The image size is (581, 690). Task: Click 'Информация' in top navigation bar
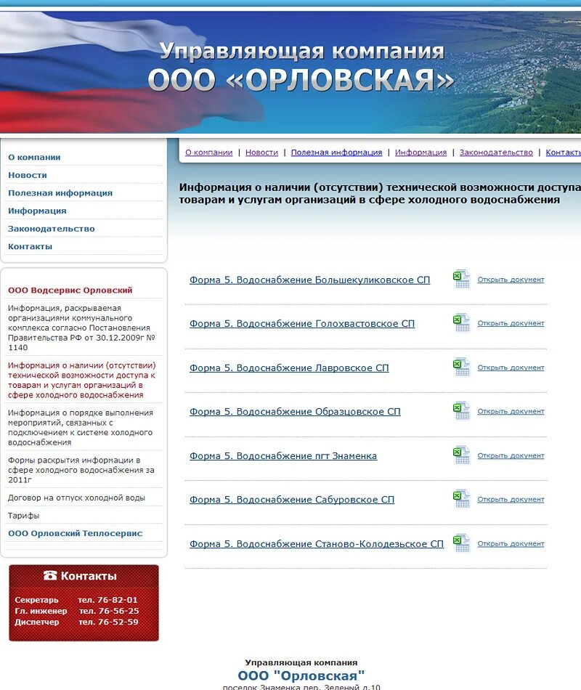coord(420,153)
